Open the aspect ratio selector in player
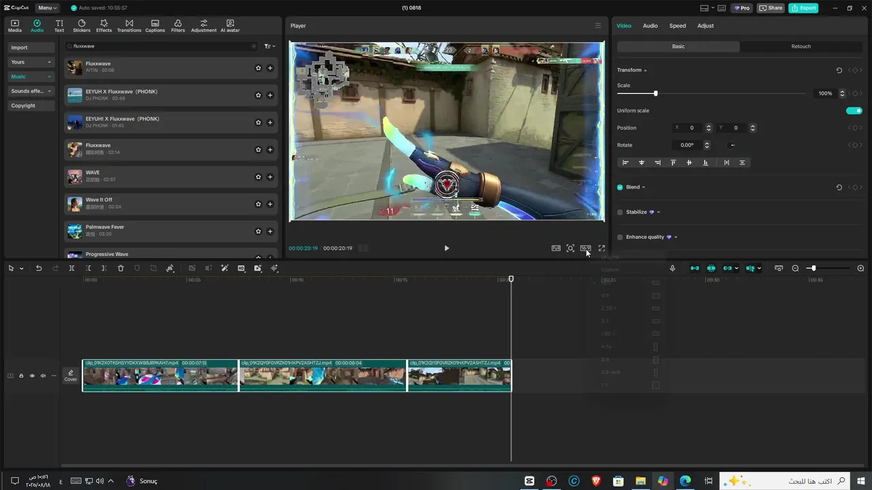872x490 pixels. (585, 248)
